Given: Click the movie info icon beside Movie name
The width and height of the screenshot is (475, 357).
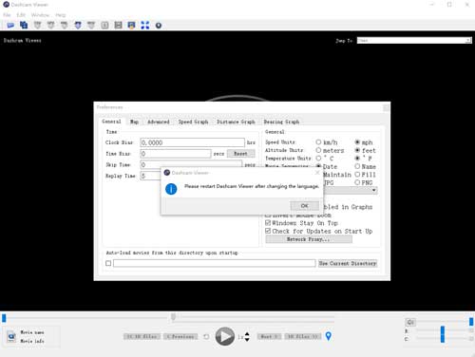Looking at the screenshot, I should pos(11,336).
